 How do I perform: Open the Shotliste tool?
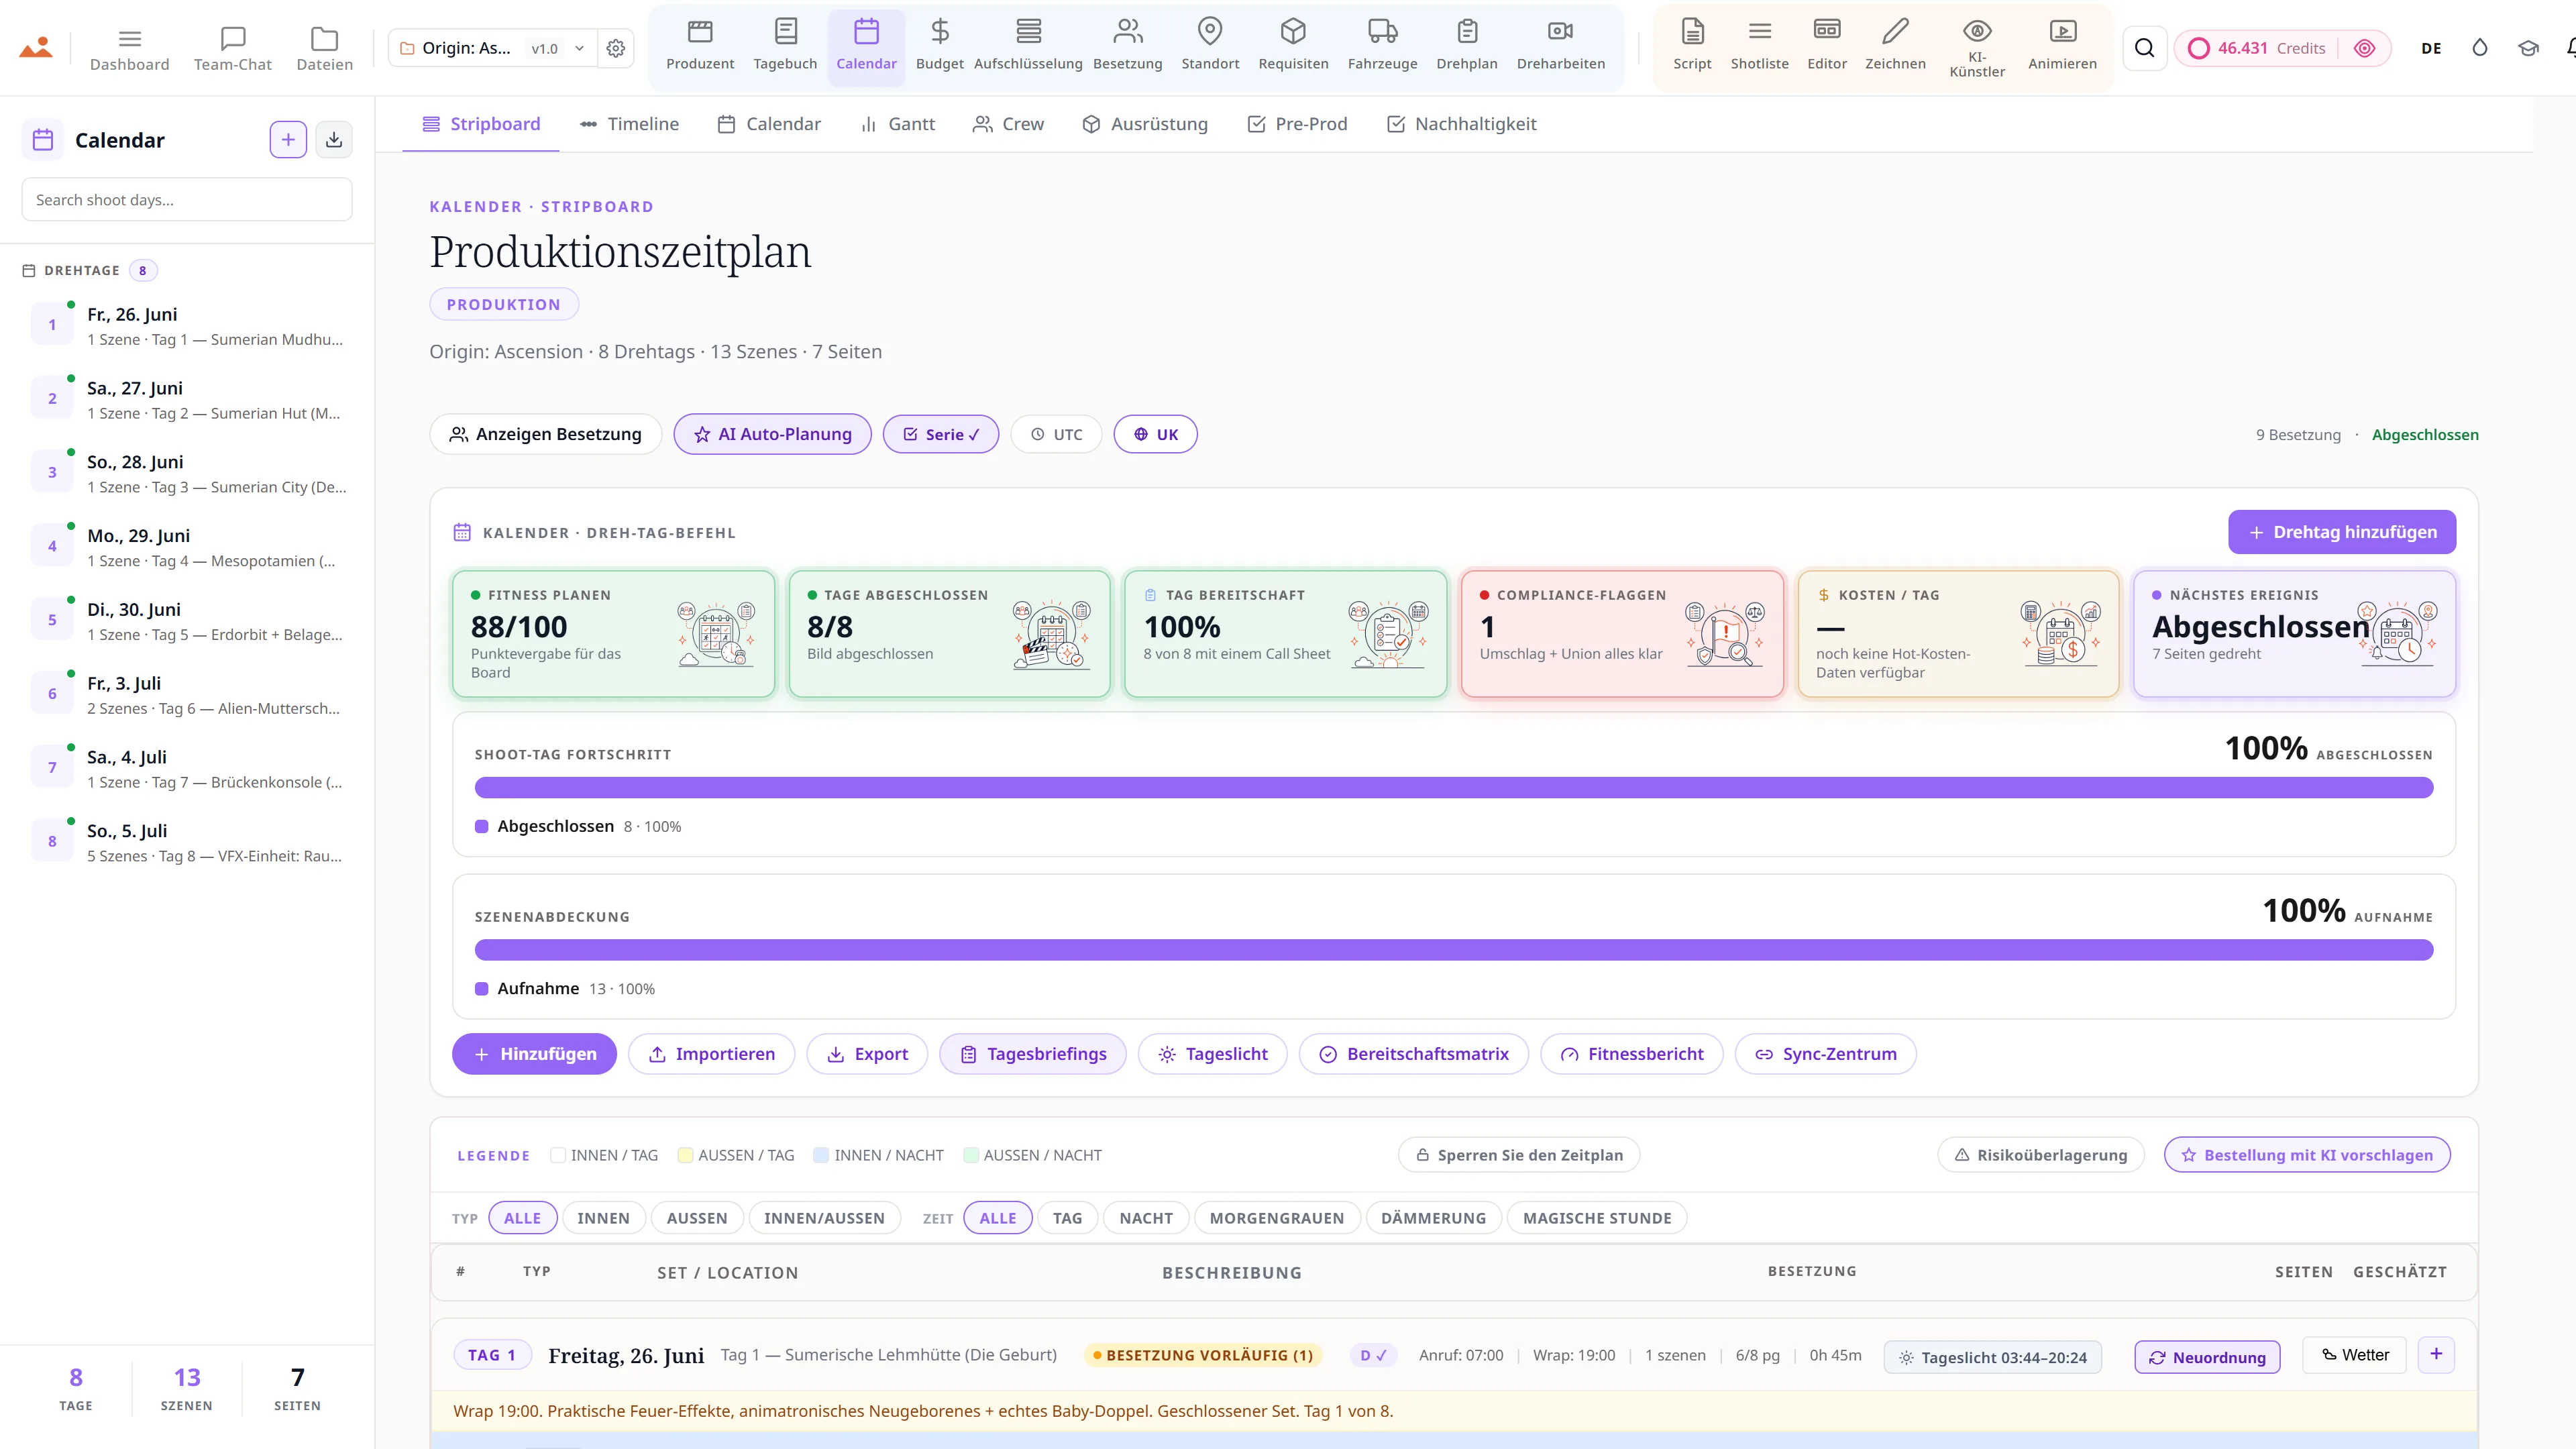click(1759, 47)
